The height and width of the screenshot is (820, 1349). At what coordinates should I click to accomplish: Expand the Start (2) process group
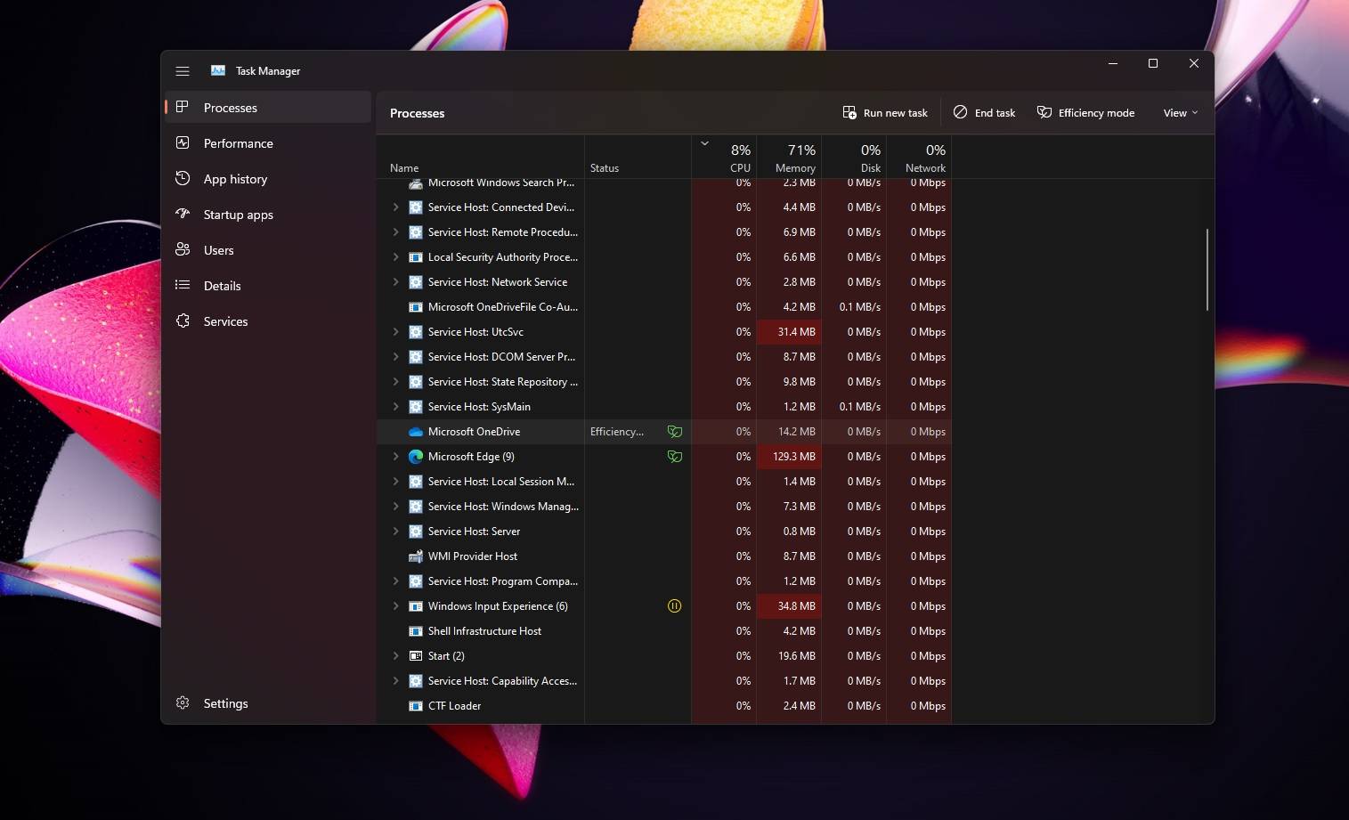tap(396, 655)
